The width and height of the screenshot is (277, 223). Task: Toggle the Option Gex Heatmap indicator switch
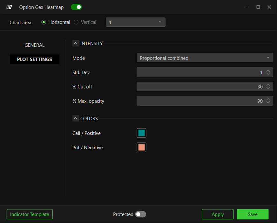pyautogui.click(x=76, y=7)
